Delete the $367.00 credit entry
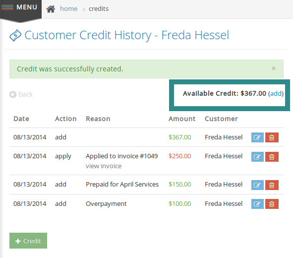 [272, 137]
